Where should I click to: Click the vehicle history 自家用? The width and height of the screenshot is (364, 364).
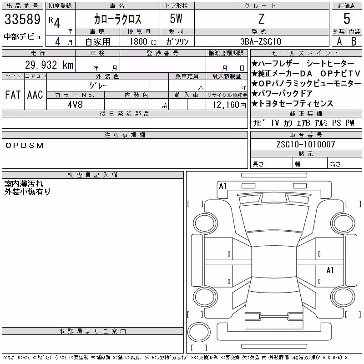click(98, 42)
